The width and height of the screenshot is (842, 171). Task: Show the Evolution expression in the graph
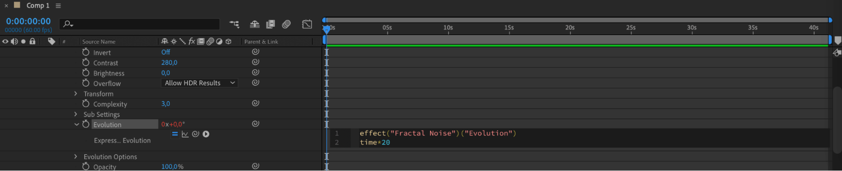[185, 134]
